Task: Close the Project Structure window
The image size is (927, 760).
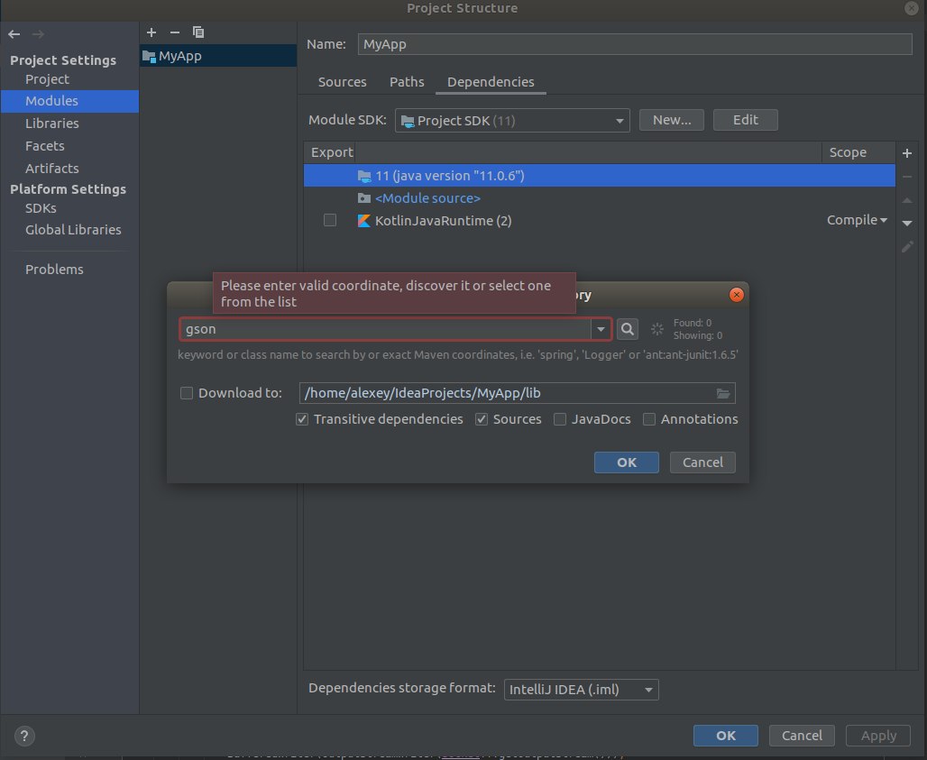Action: [911, 8]
